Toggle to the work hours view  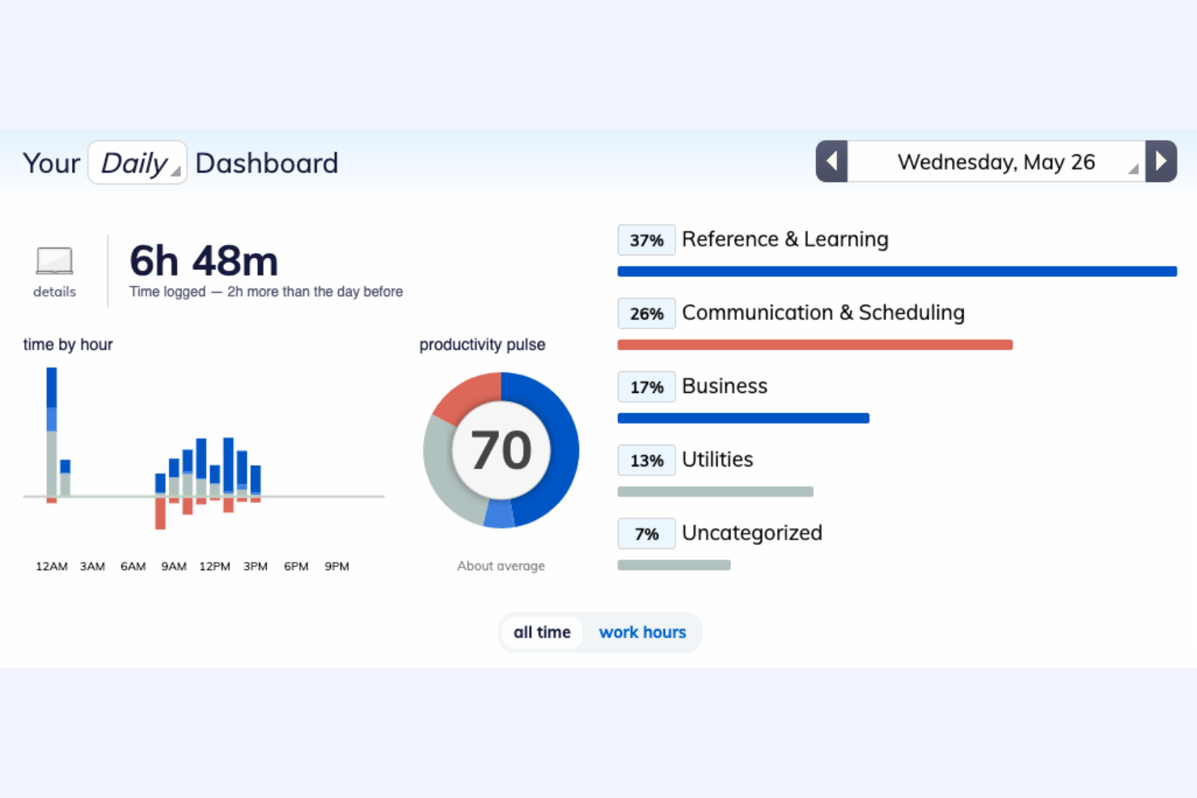[x=642, y=631]
